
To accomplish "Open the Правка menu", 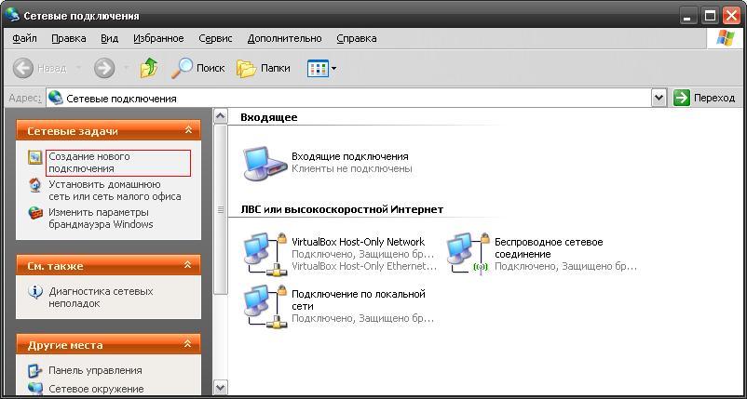I will 69,38.
